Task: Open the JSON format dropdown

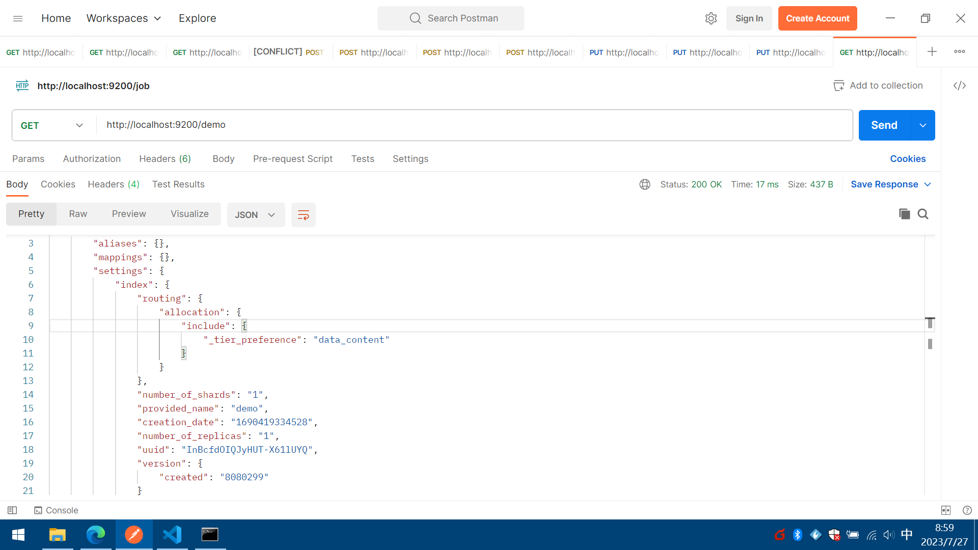Action: (255, 215)
